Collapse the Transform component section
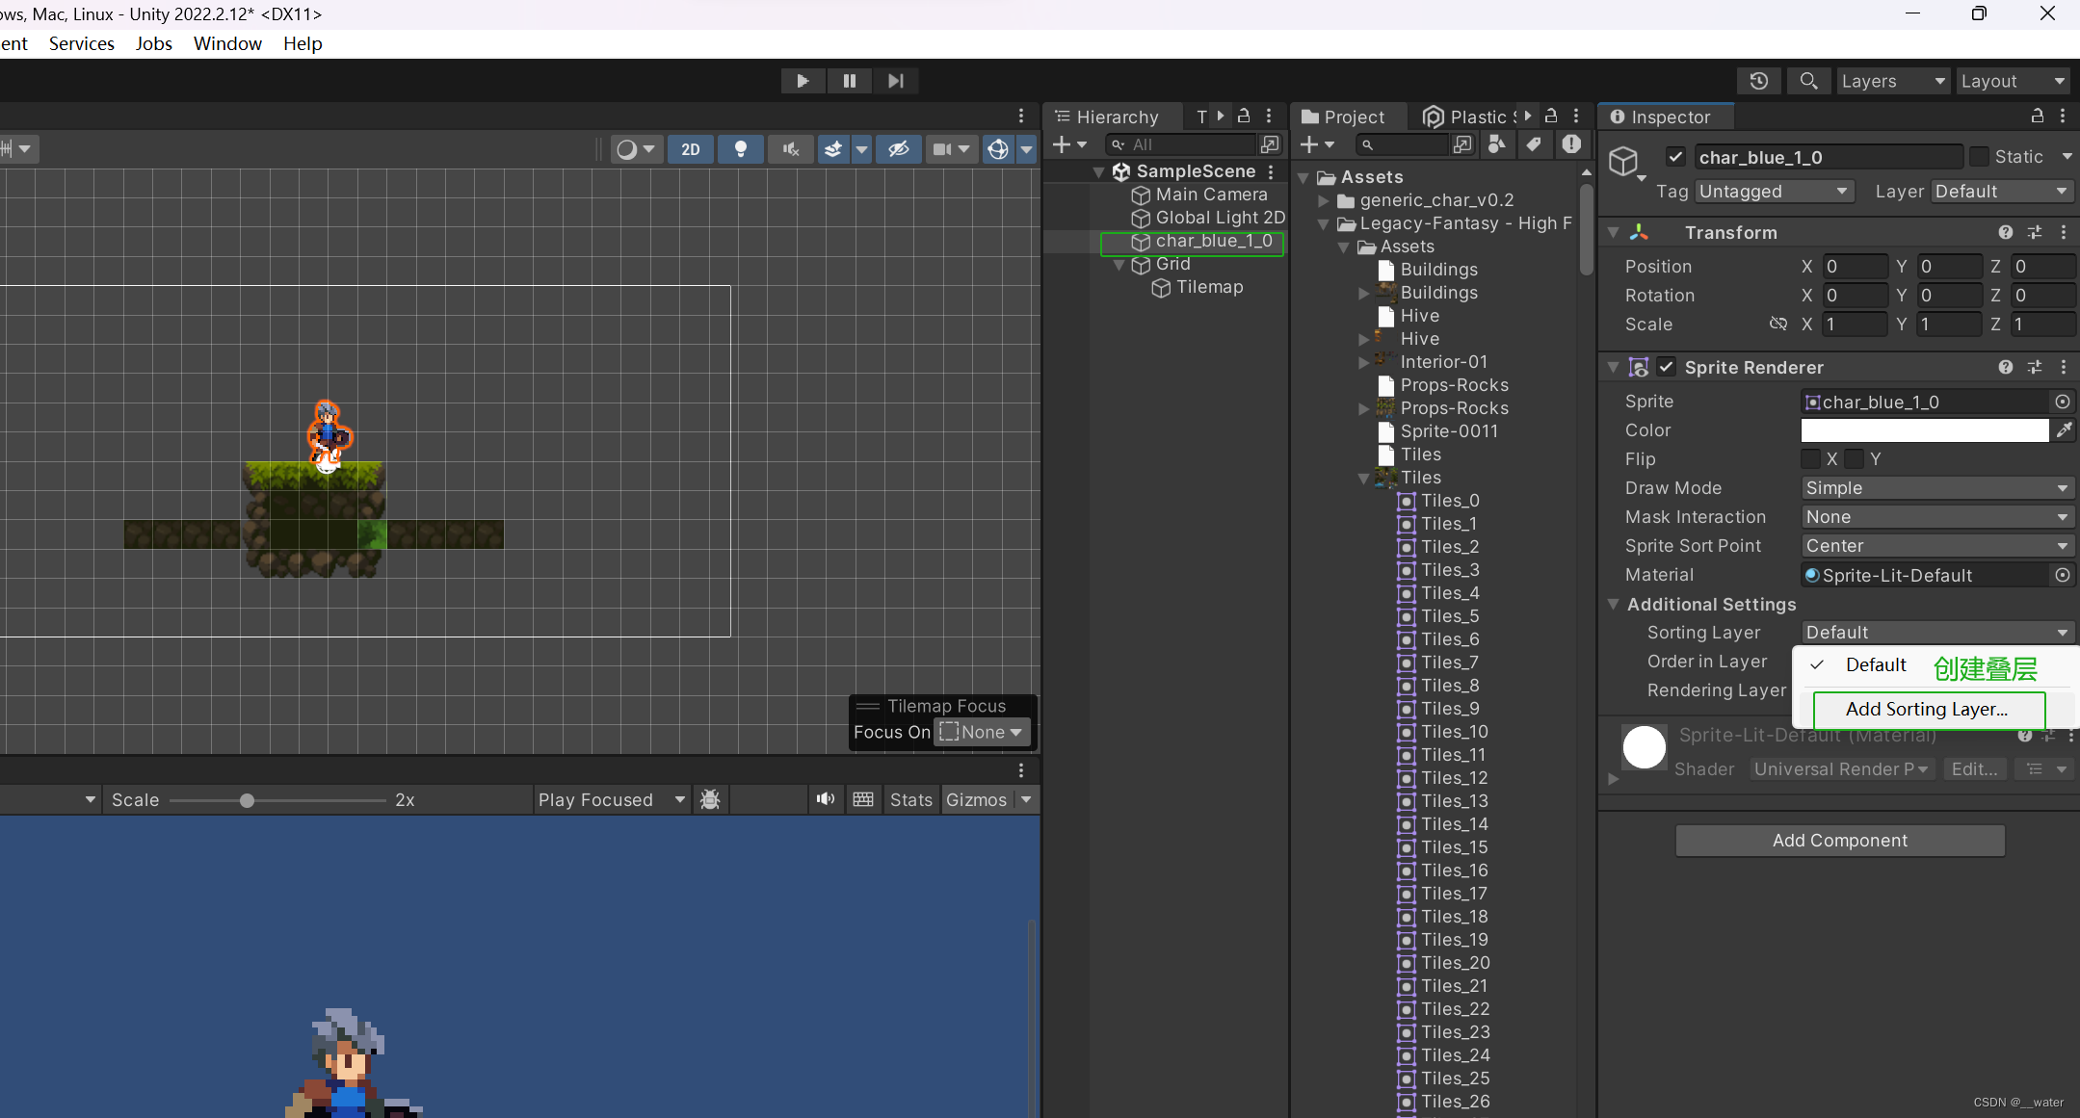The width and height of the screenshot is (2080, 1118). coord(1614,232)
